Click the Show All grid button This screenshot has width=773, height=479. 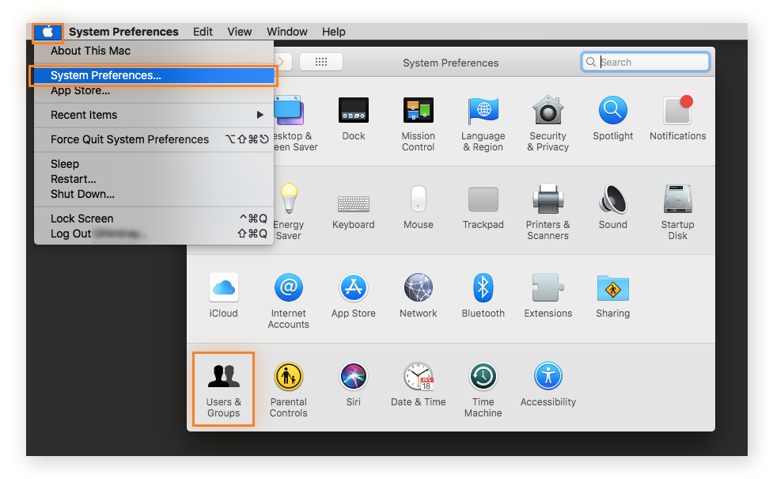point(321,62)
